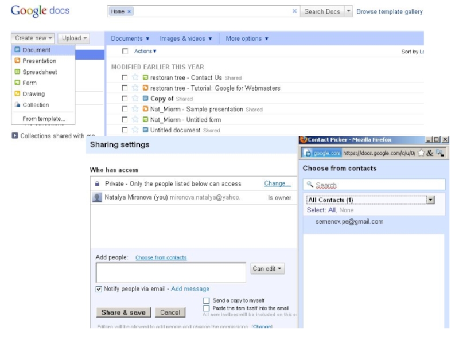
Task: Click the presentation icon of 'Tutorial' row
Action: [x=145, y=88]
